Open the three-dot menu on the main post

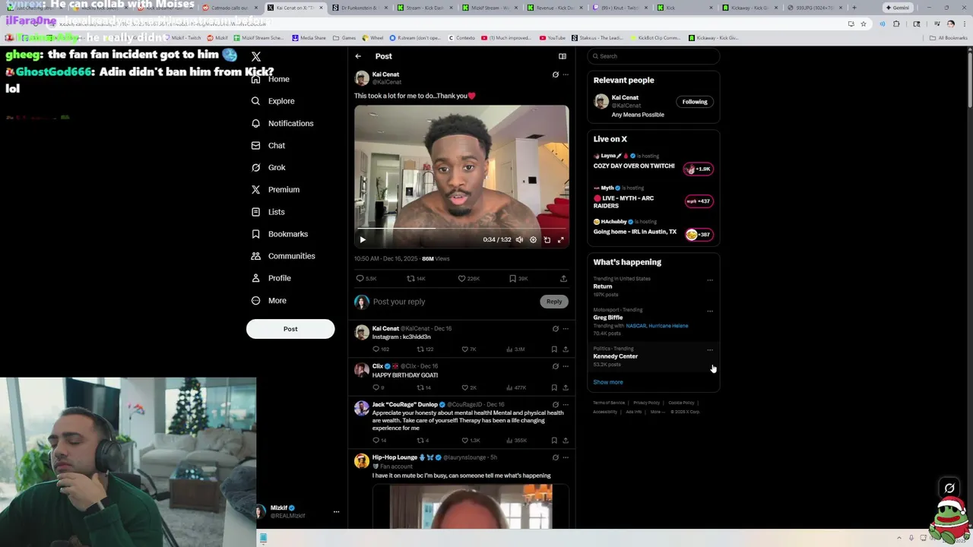tap(566, 74)
